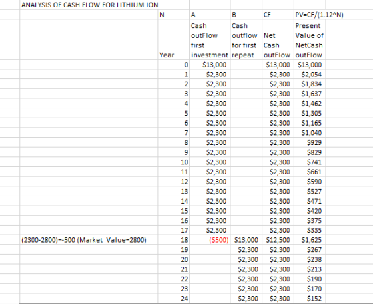Click the year 3 cell
Screen dimensions: 373x304
174,94
